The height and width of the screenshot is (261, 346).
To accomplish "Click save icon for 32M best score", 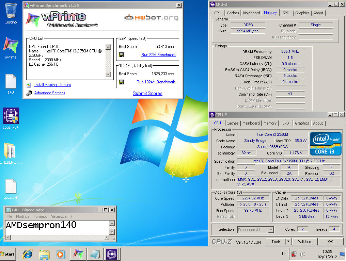I will (x=121, y=55).
